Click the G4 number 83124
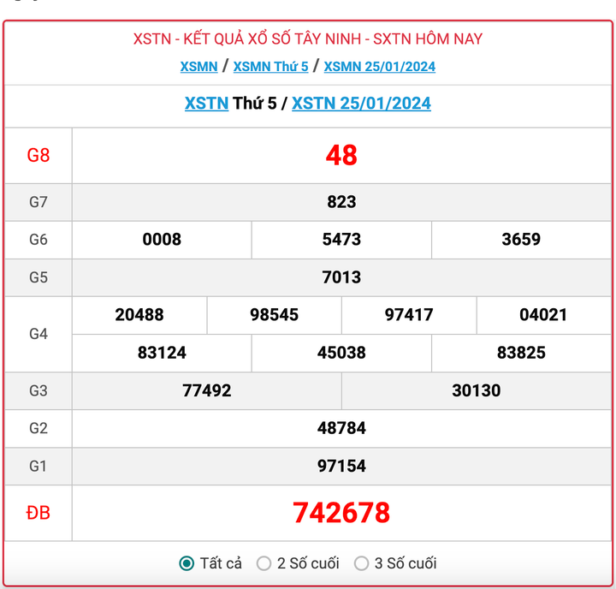The width and height of the screenshot is (616, 589). pos(162,353)
